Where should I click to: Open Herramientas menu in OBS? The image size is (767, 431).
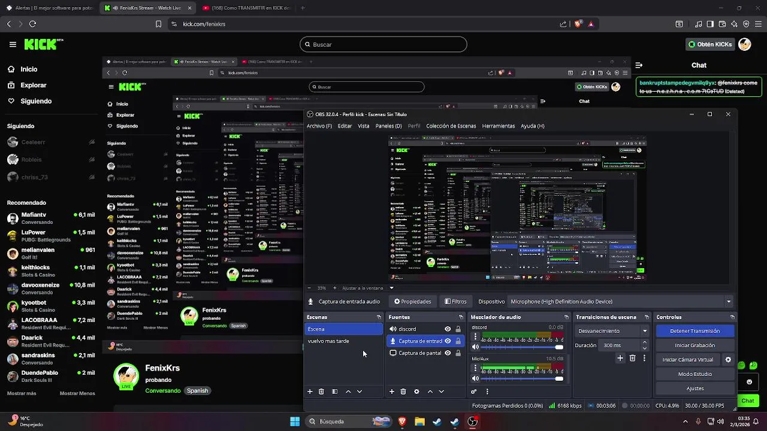point(499,126)
